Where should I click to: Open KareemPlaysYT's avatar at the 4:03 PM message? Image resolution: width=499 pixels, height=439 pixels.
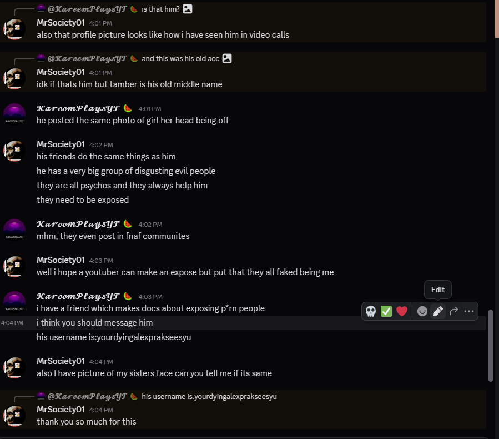click(x=14, y=302)
